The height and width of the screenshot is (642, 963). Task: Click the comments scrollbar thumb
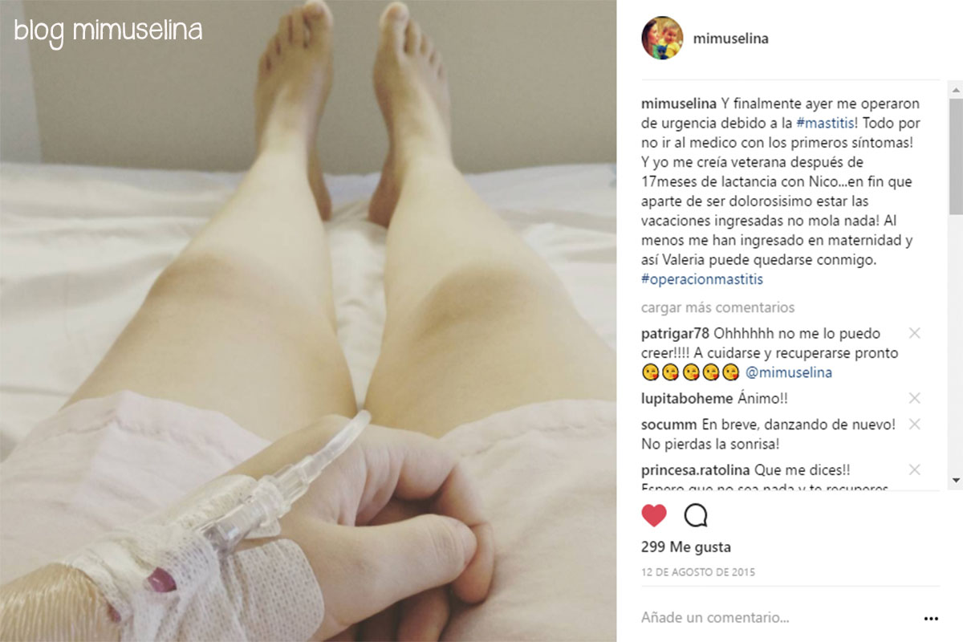pos(956,156)
